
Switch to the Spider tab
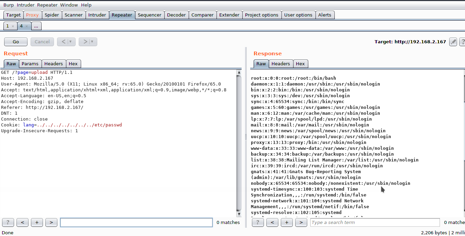[x=52, y=15]
